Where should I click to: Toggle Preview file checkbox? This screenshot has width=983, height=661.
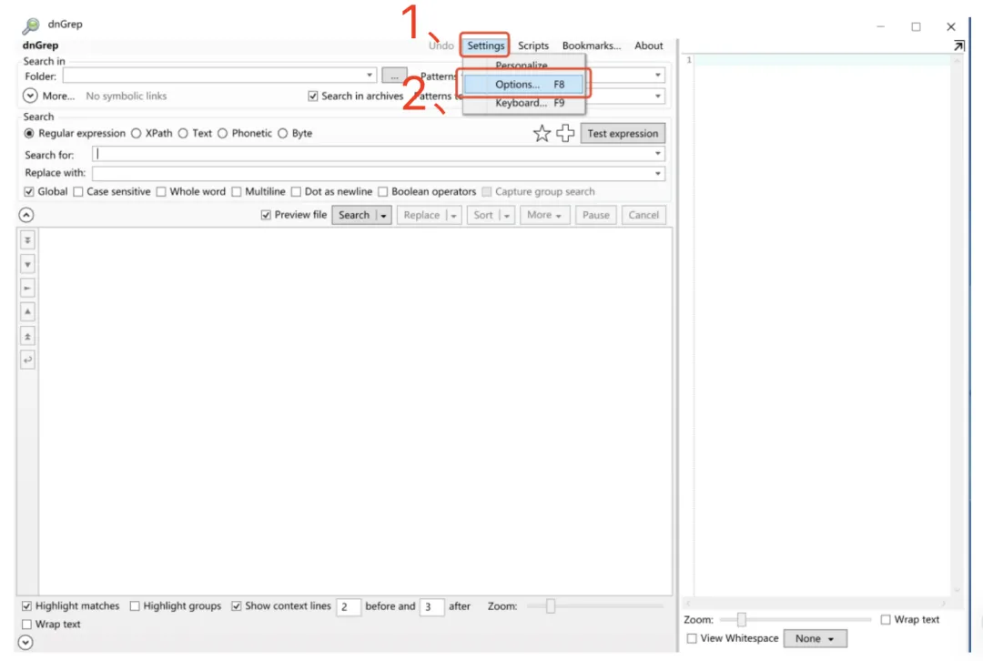(x=266, y=215)
